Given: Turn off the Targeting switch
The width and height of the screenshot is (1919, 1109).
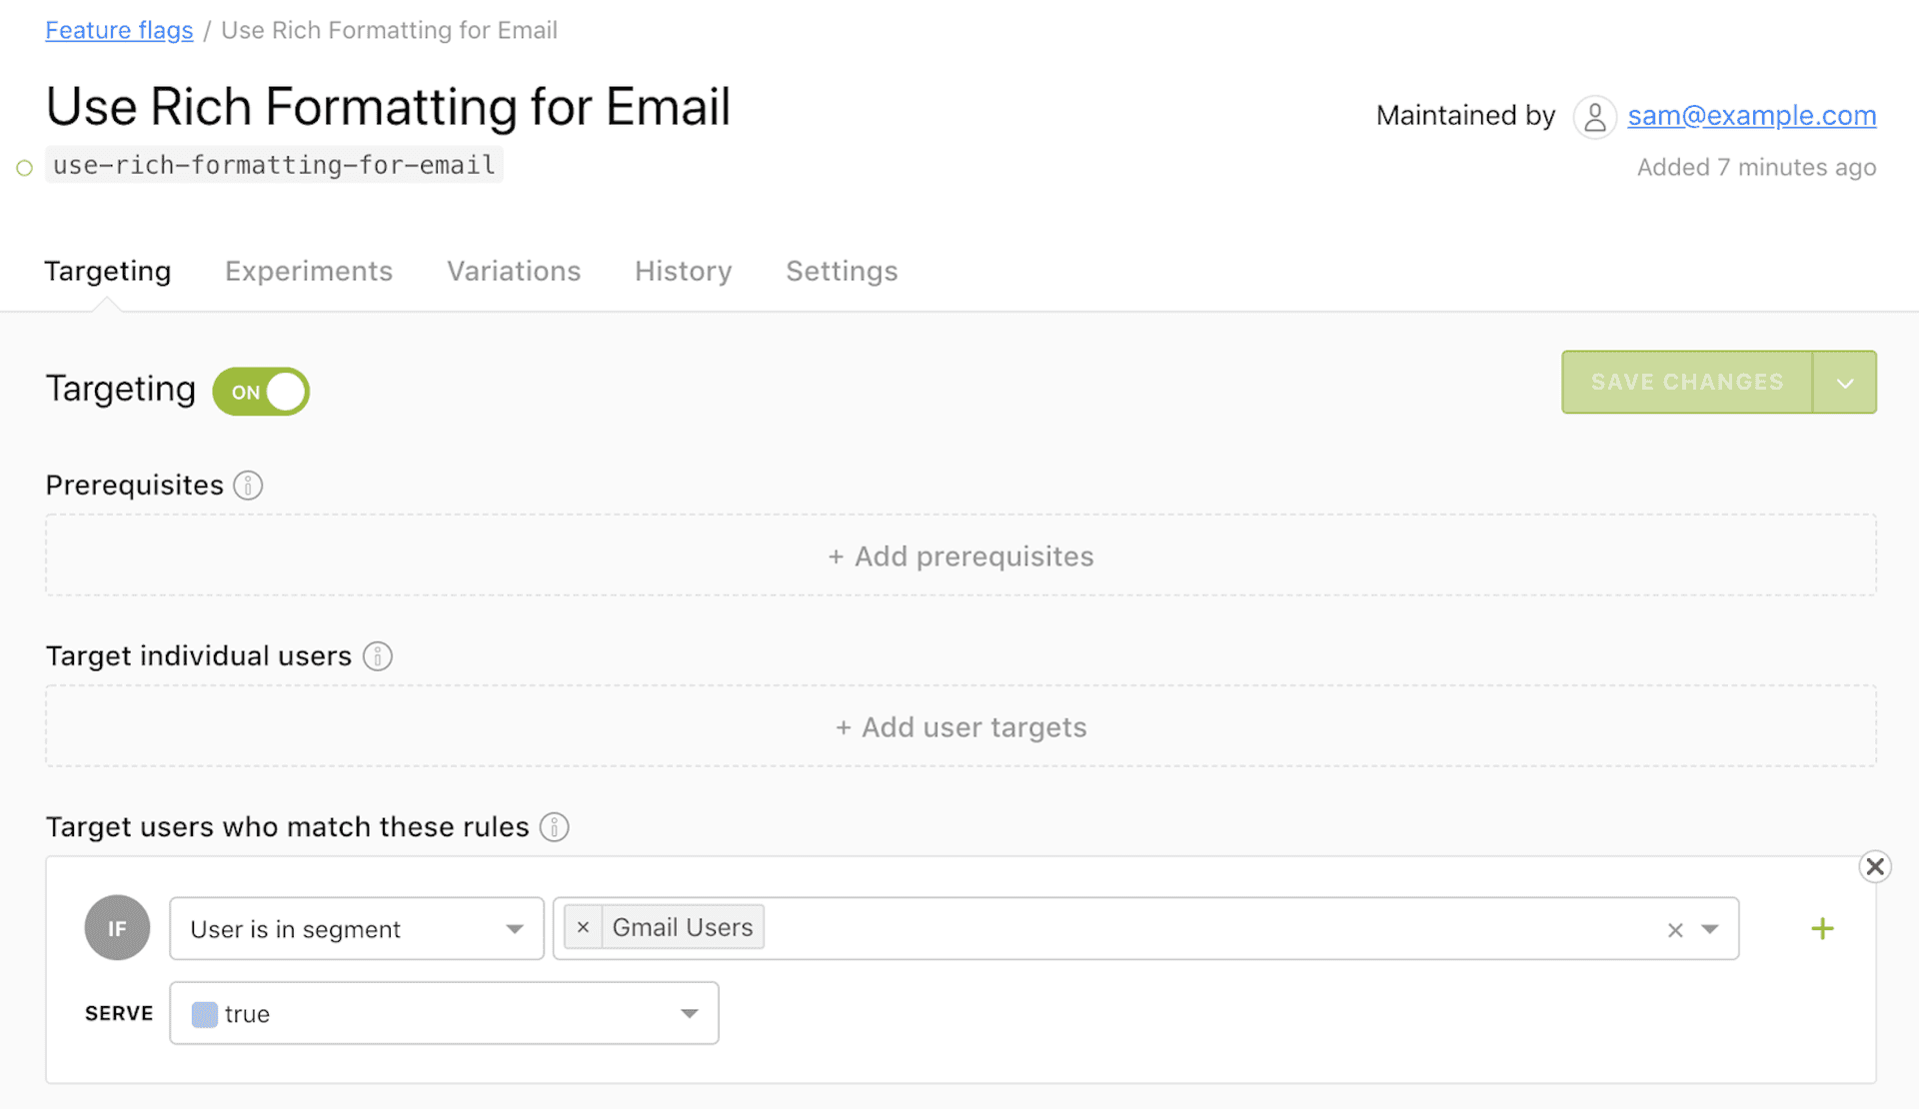Looking at the screenshot, I should coord(260,391).
